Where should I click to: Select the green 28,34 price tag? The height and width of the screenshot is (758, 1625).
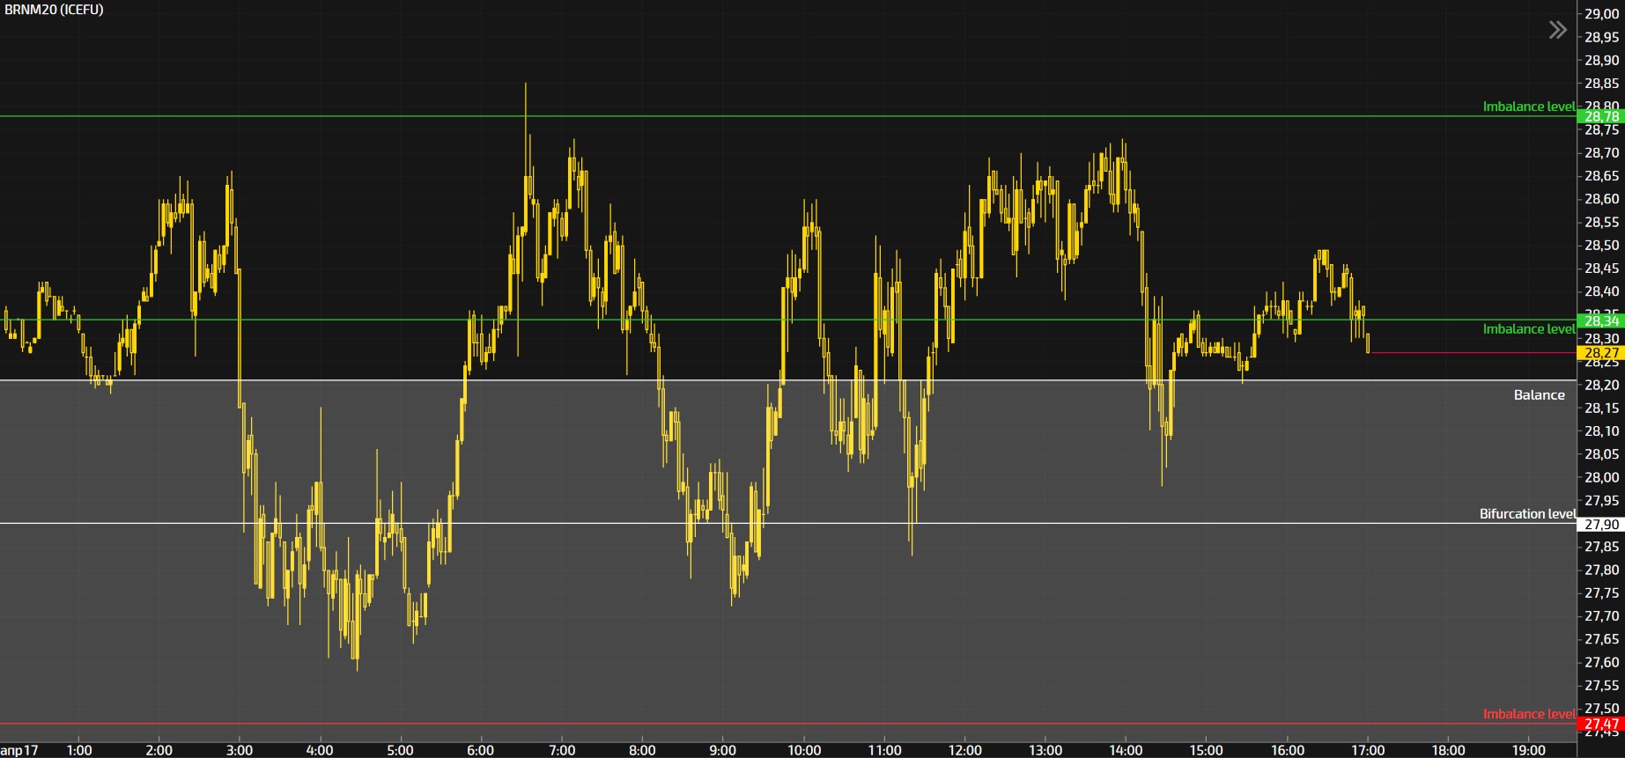(x=1600, y=321)
